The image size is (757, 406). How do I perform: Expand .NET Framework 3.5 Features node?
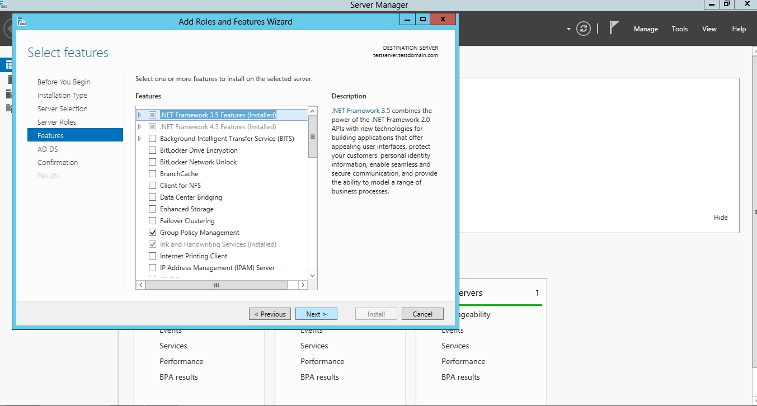[140, 115]
